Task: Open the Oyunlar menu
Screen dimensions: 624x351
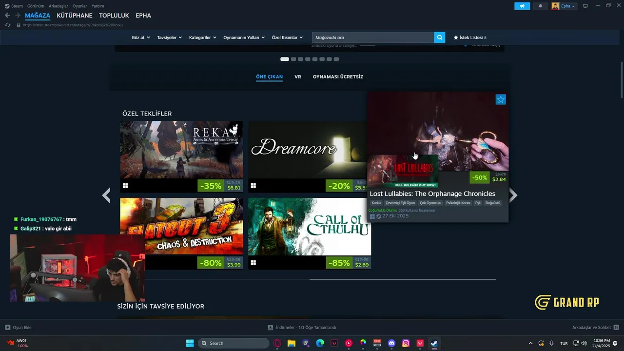Action: (x=80, y=6)
